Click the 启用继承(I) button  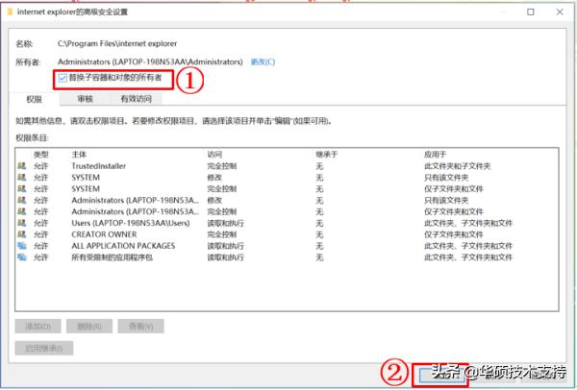tap(44, 348)
